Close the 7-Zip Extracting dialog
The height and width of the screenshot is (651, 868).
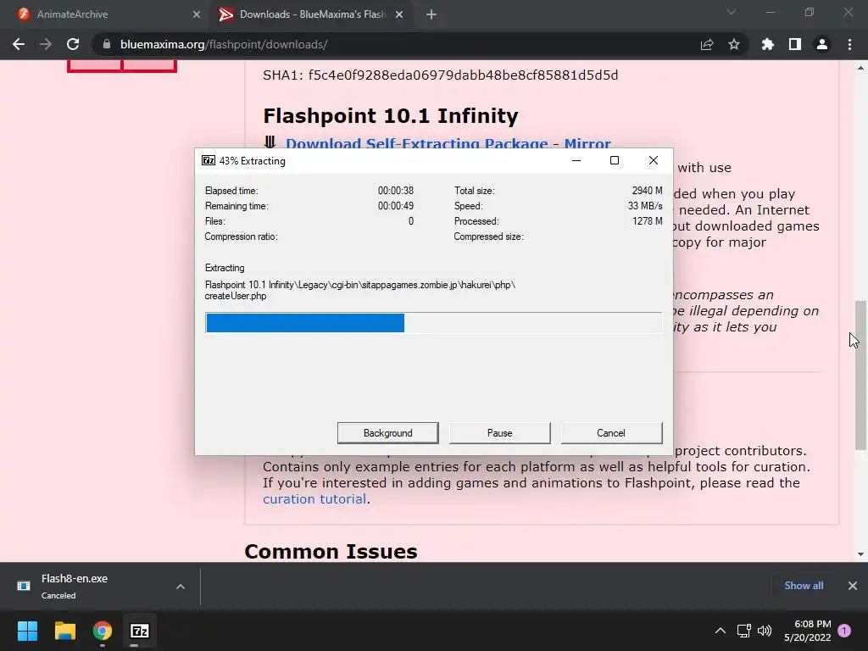tap(654, 160)
